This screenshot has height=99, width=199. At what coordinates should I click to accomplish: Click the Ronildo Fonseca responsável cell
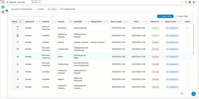coord(98,42)
